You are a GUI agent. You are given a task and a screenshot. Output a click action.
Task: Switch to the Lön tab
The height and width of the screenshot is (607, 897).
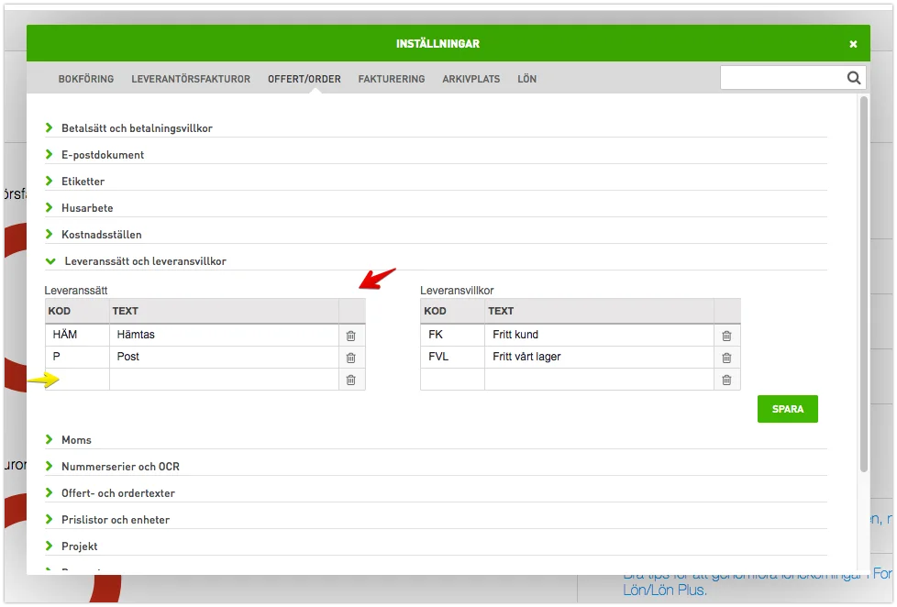pos(526,79)
